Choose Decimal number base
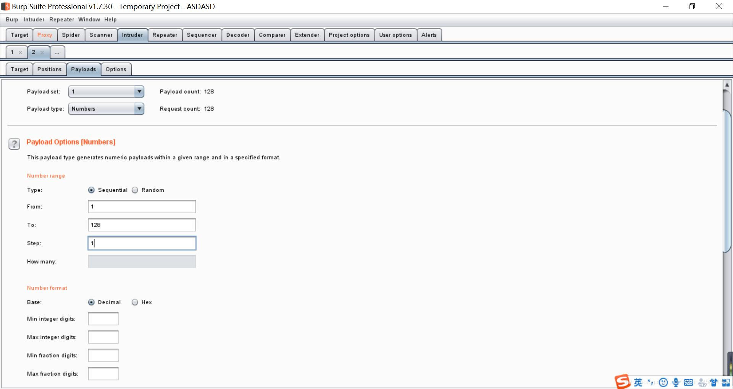 tap(91, 302)
